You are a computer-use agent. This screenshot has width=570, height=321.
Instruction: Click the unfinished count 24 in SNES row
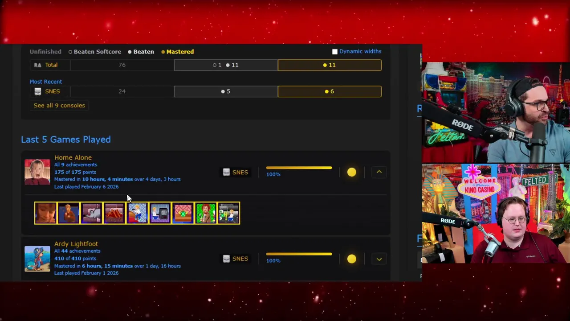[122, 91]
